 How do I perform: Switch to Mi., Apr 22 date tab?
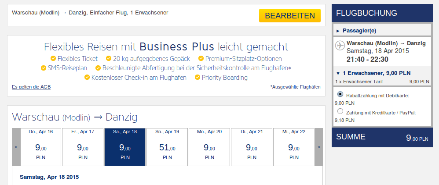(294, 147)
